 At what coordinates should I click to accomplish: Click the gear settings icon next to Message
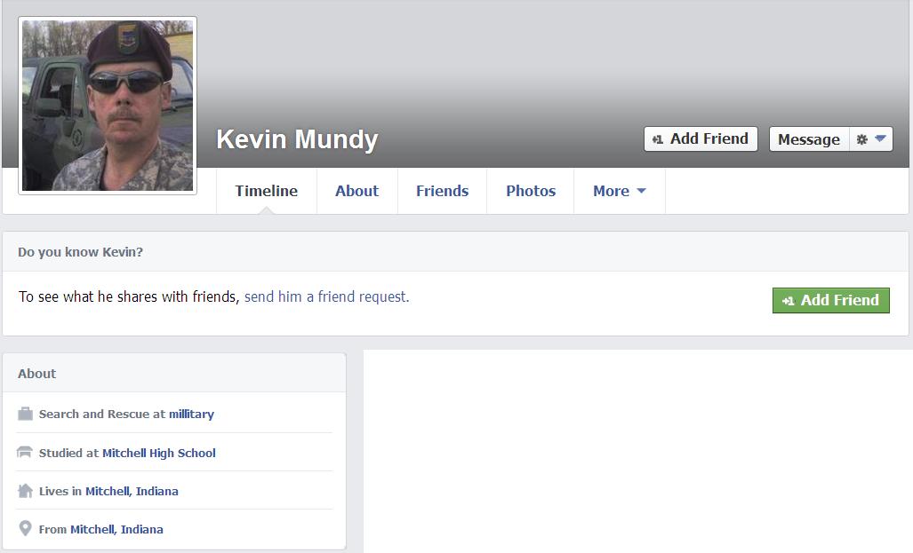[861, 139]
